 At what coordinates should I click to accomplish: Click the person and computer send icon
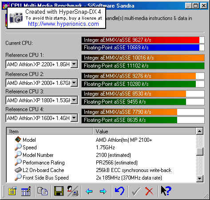pyautogui.click(x=73, y=191)
